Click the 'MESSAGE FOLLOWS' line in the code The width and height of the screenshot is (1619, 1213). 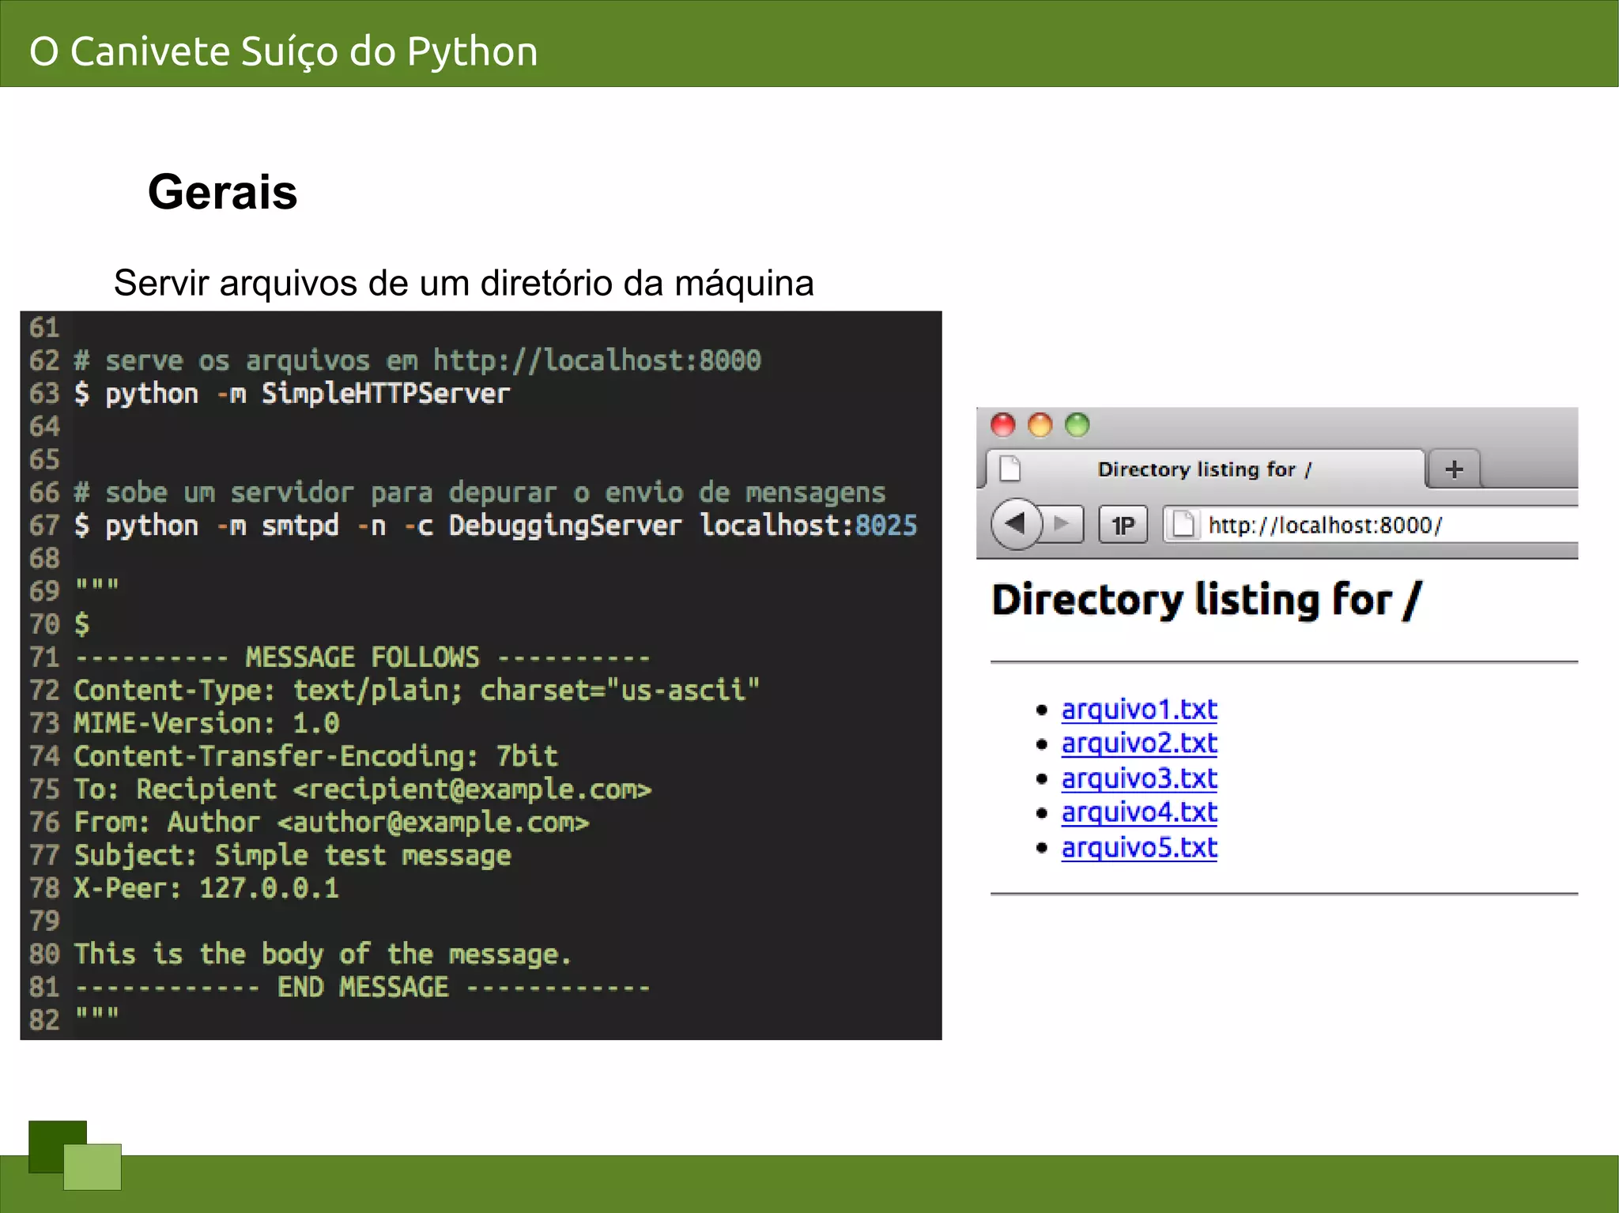pos(363,657)
